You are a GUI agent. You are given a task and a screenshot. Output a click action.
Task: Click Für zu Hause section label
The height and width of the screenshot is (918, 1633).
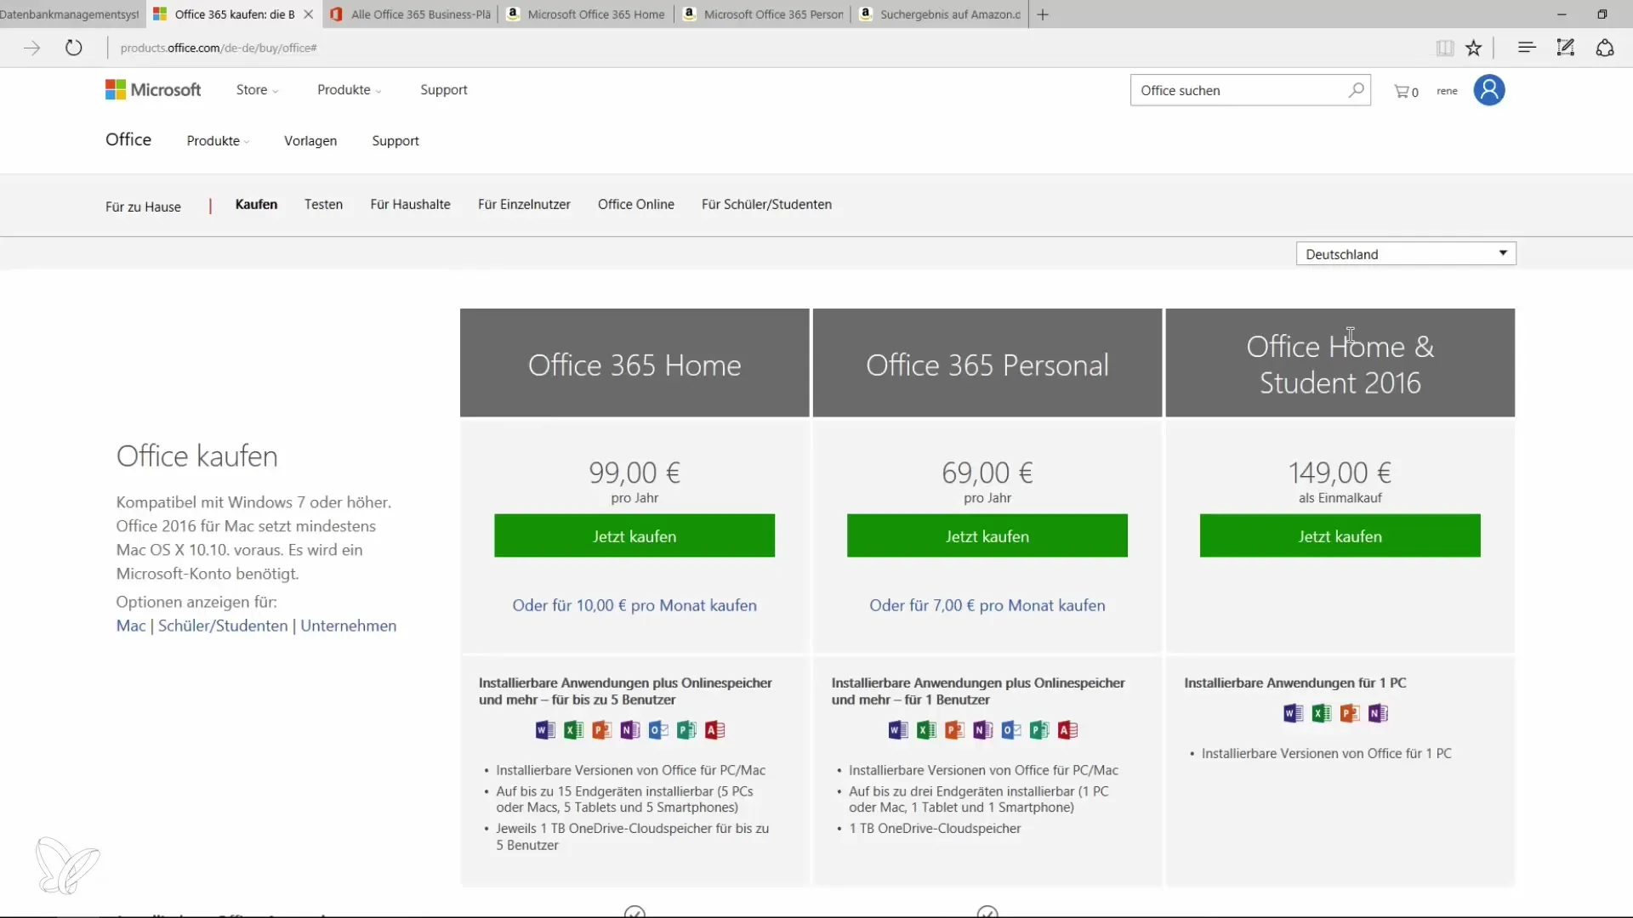click(x=143, y=207)
